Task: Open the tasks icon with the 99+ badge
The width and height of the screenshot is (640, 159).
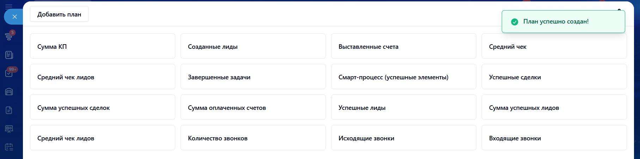Action: pyautogui.click(x=9, y=73)
